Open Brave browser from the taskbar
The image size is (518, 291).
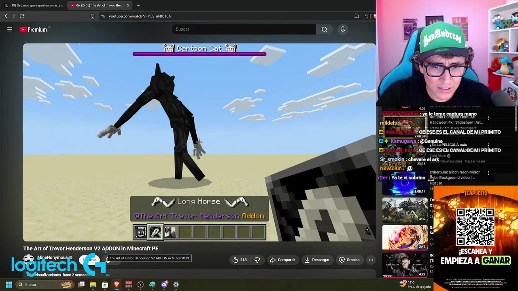[x=117, y=285]
